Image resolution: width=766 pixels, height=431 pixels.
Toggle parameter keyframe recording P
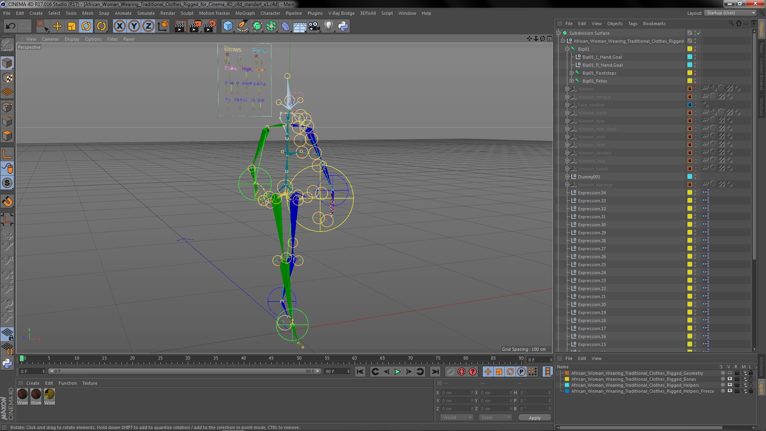(521, 372)
